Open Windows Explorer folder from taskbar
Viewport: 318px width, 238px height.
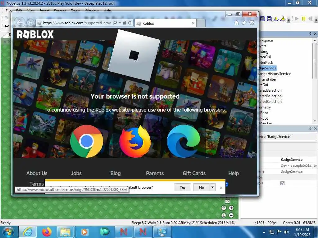coord(65,232)
